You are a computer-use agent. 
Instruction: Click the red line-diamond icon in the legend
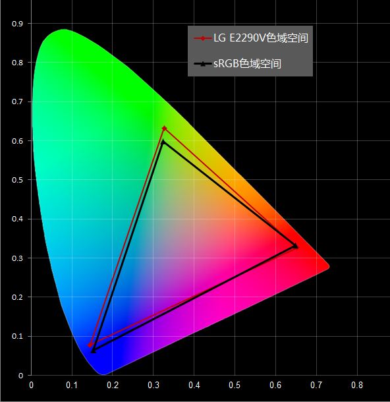(203, 38)
